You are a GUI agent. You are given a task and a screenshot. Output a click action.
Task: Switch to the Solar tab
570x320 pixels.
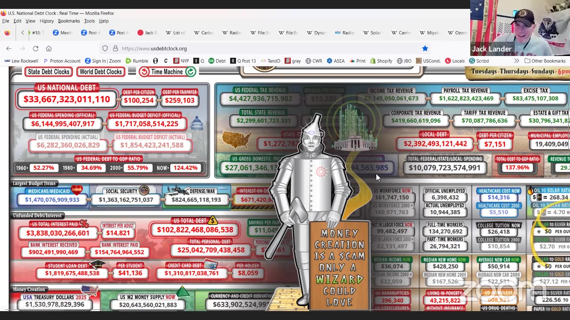pos(372,32)
